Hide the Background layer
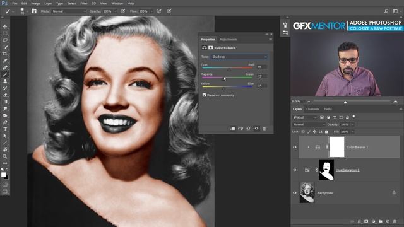The width and height of the screenshot is (404, 227). point(295,193)
